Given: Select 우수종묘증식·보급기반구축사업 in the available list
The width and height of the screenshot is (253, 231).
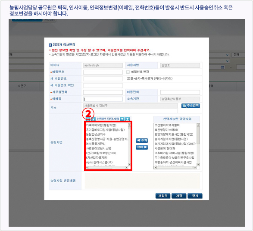Looking at the screenshot, I should coord(175,158).
